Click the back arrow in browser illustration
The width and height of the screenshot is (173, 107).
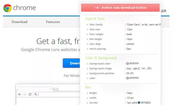click(x=19, y=94)
